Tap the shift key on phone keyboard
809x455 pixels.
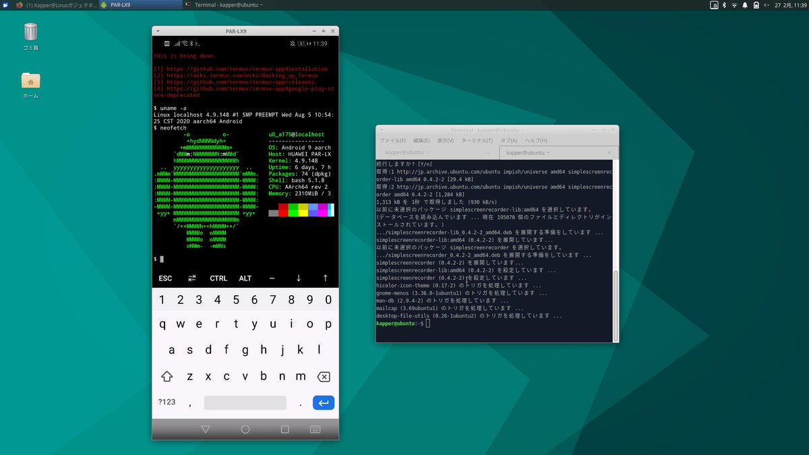167,376
